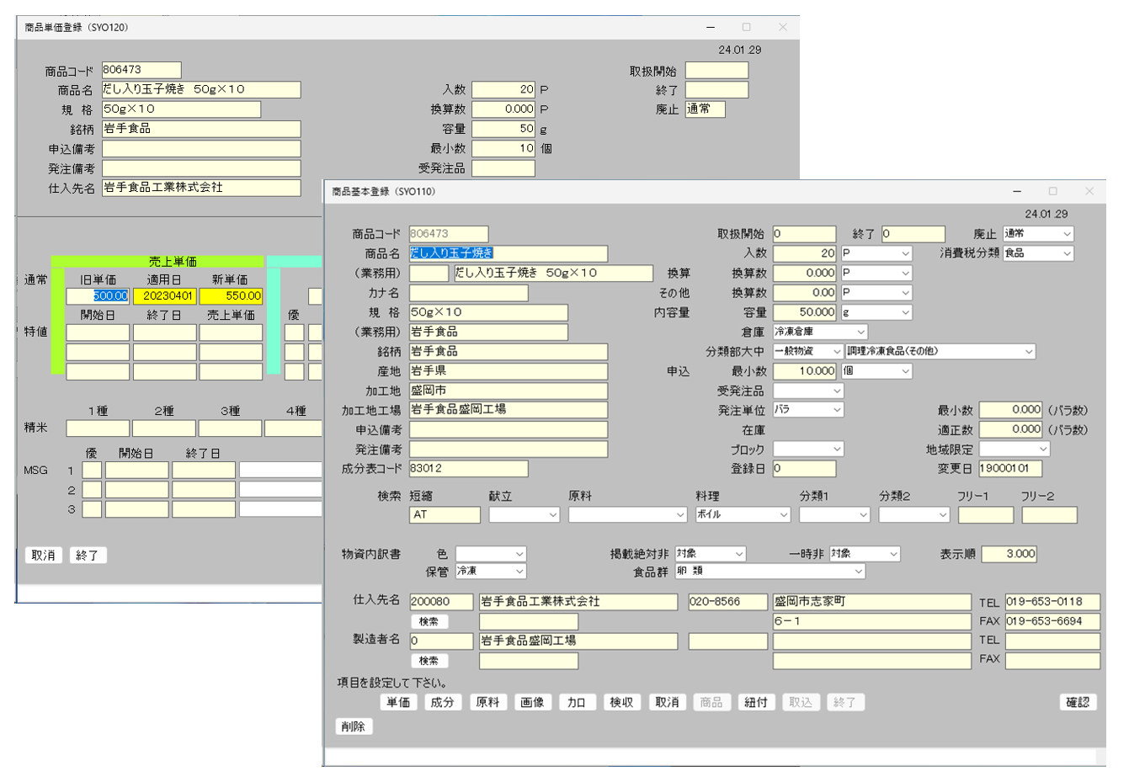This screenshot has height=782, width=1129.
Task: Click the 単価 button in bottom row
Action: (398, 702)
